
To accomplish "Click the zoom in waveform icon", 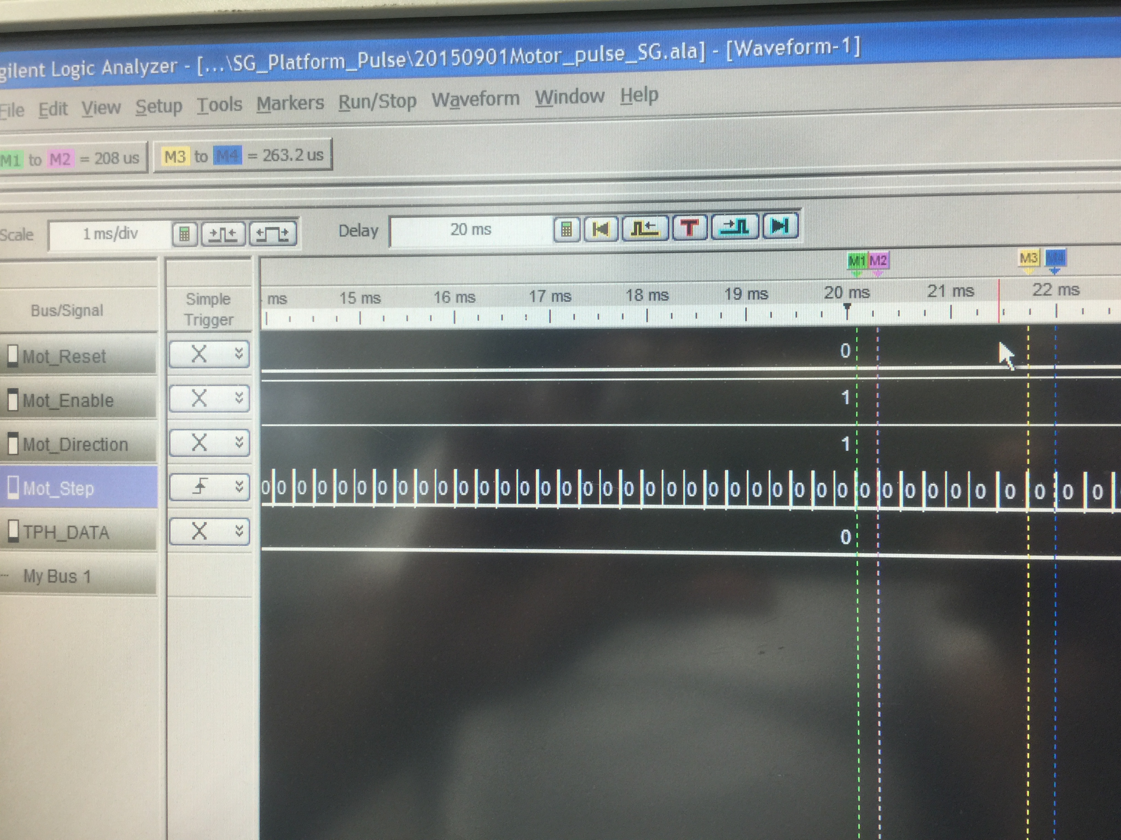I will [x=273, y=234].
